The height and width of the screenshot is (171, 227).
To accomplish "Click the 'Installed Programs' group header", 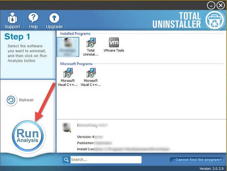I will click(75, 34).
